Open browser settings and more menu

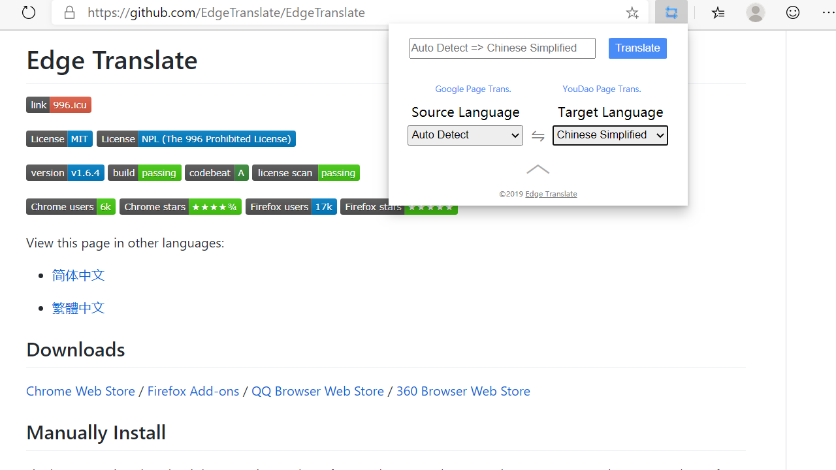(x=828, y=12)
